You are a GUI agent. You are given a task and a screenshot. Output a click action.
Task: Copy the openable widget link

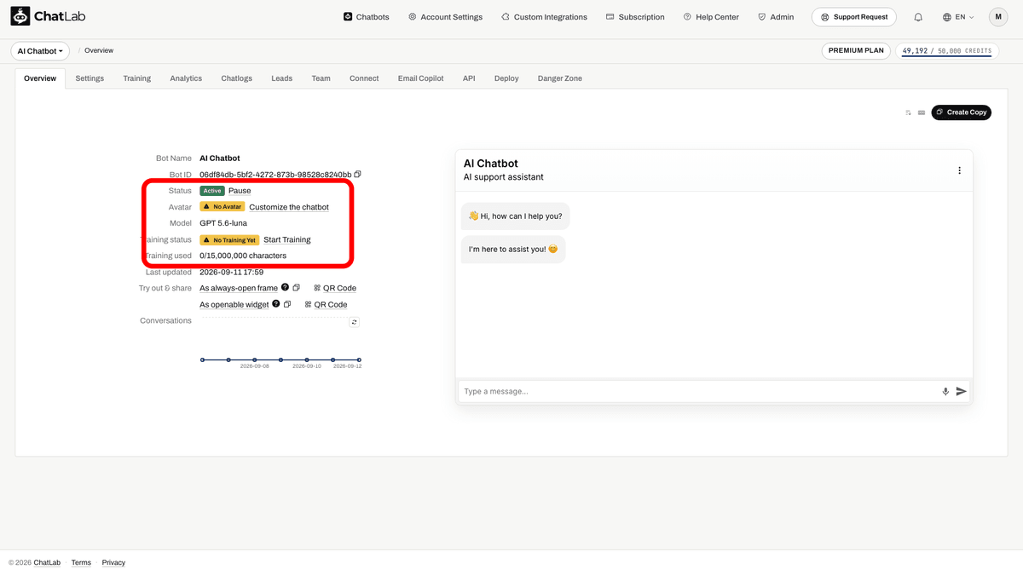point(287,304)
